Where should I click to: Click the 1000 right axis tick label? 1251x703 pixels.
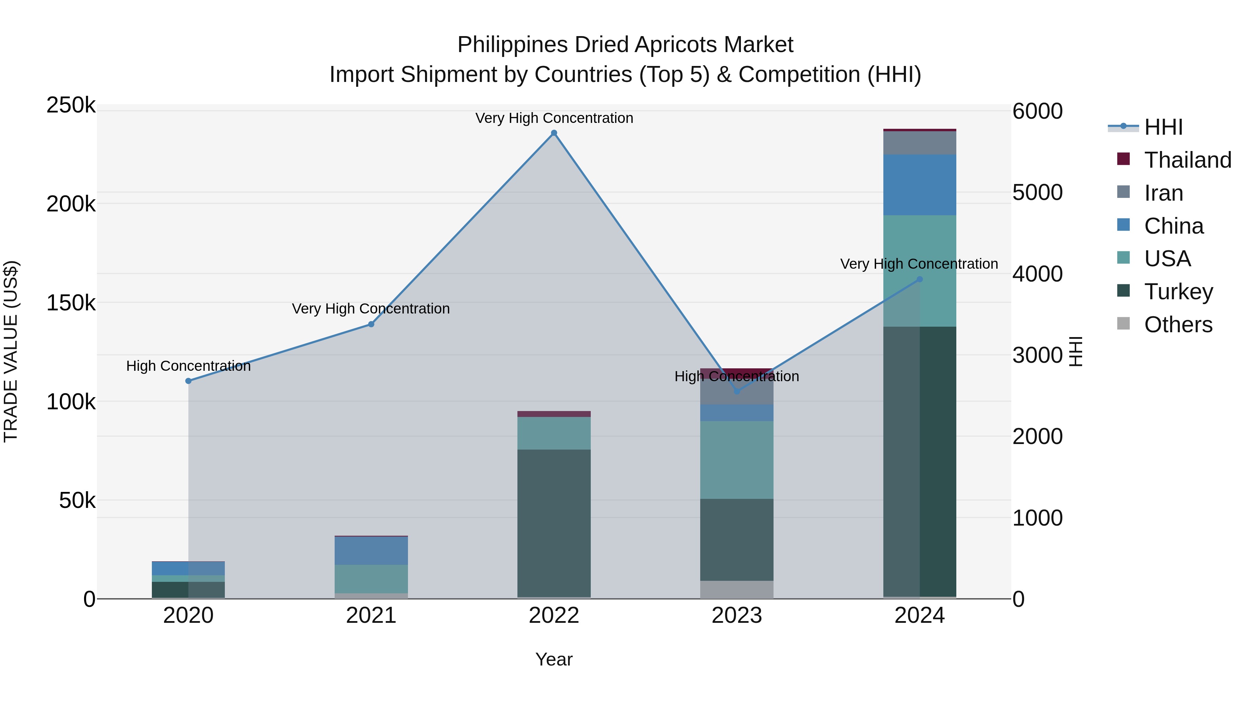point(1038,518)
